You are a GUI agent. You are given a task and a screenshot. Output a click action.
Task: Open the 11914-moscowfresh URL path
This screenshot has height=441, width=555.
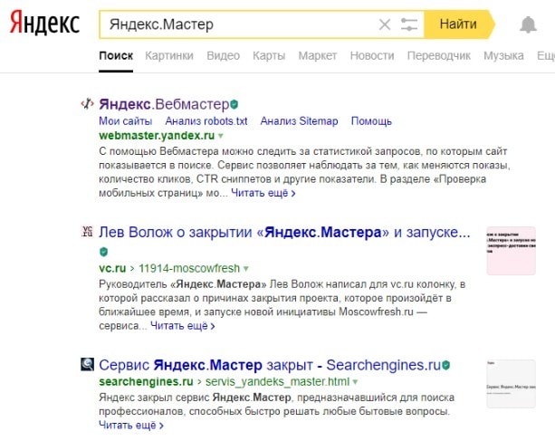tap(189, 268)
